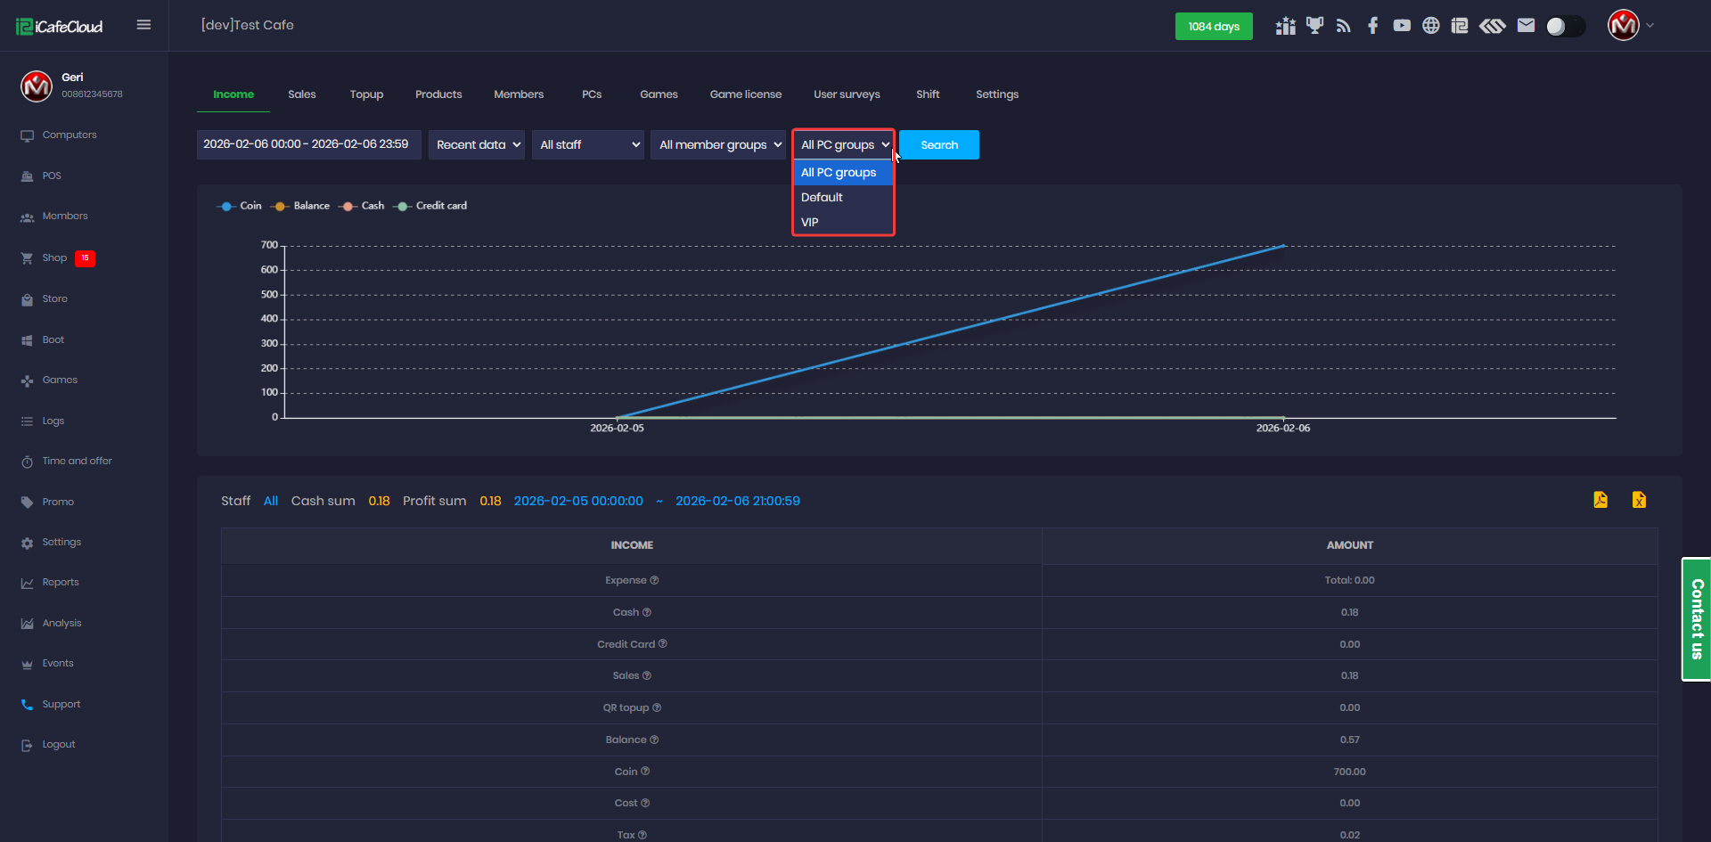This screenshot has width=1711, height=842.
Task: Export income report to Excel
Action: [1639, 500]
